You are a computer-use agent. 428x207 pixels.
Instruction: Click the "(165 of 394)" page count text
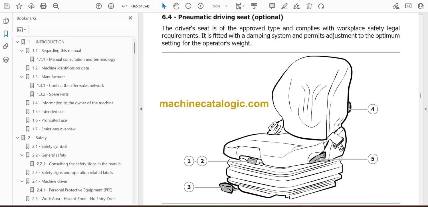(x=140, y=6)
